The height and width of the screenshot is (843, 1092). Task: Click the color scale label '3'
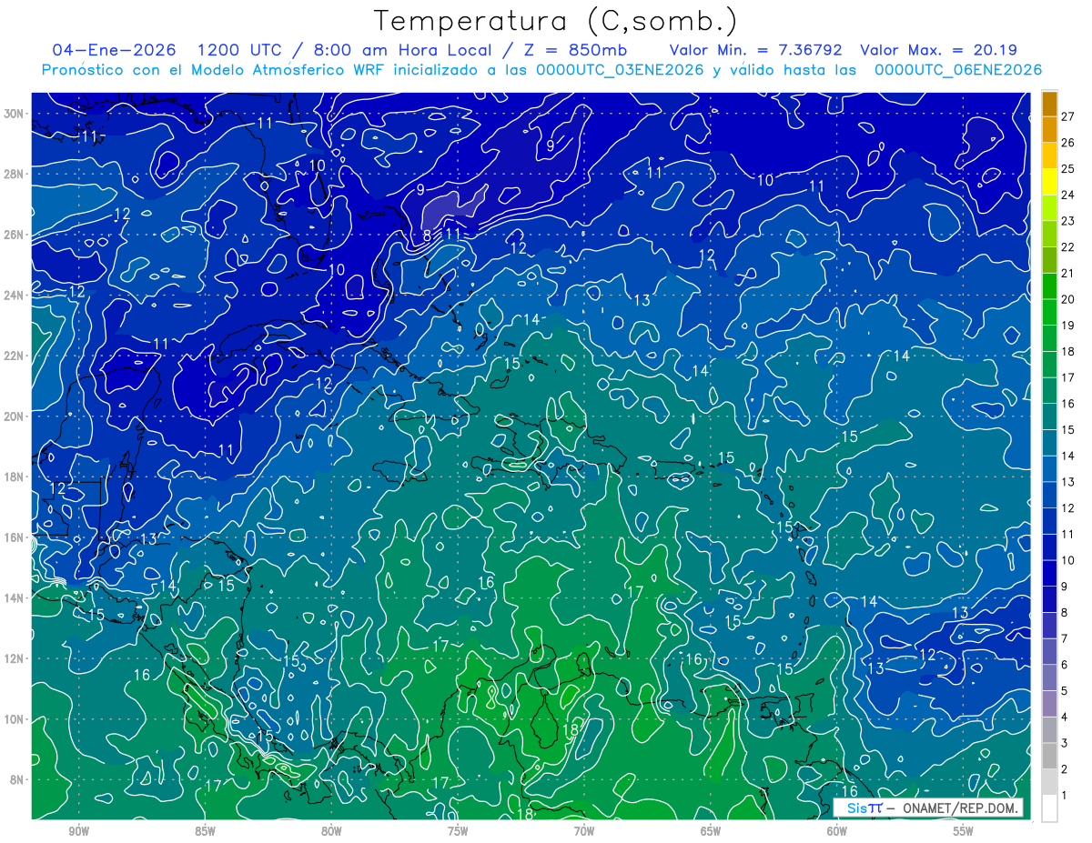click(x=1064, y=743)
